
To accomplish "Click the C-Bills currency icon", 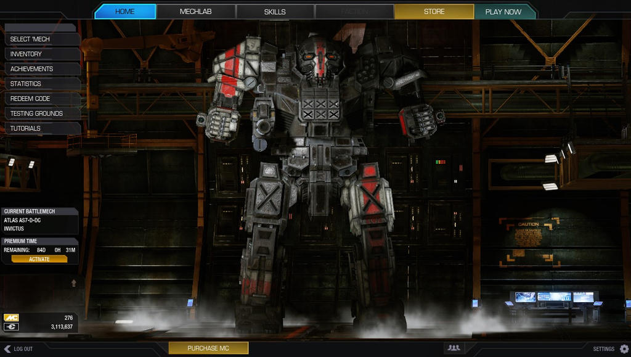I will [11, 326].
